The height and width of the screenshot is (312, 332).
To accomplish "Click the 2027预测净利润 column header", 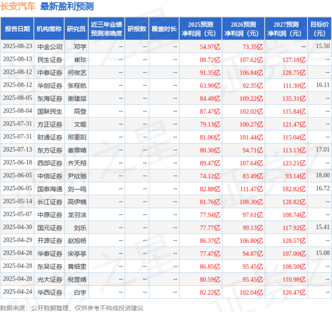I will [x=286, y=29].
